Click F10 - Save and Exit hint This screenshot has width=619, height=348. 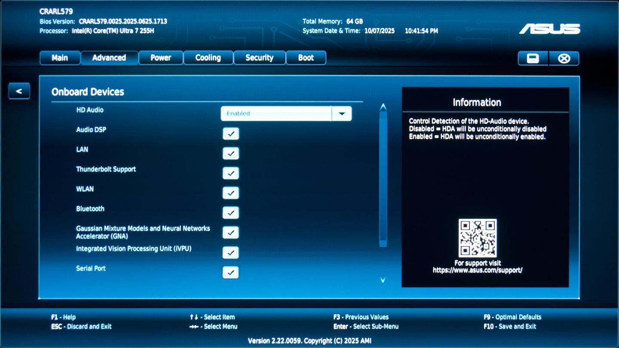click(x=510, y=327)
